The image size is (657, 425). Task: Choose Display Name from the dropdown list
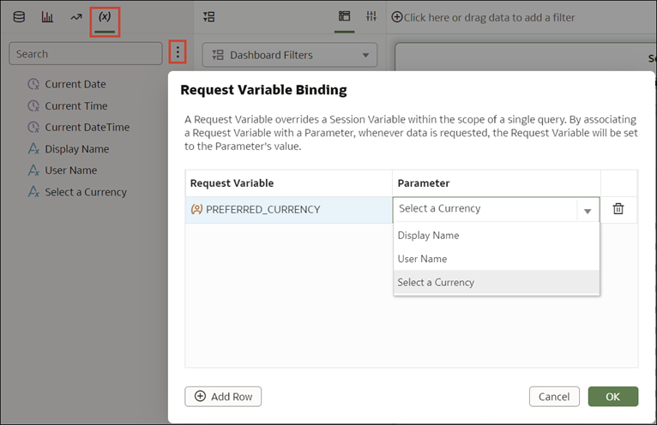pyautogui.click(x=497, y=236)
